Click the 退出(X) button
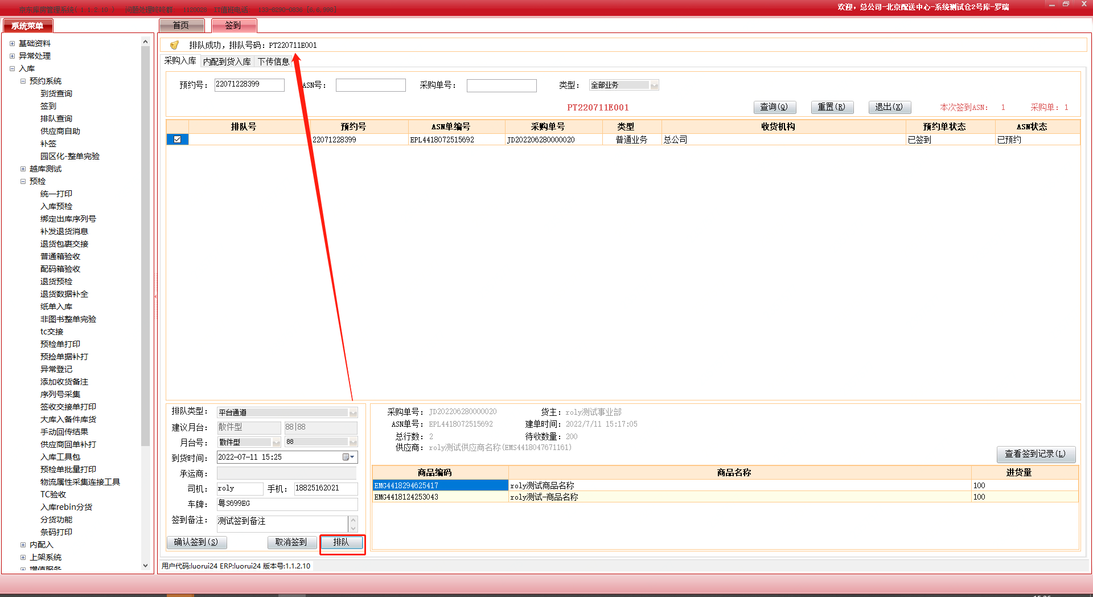Image resolution: width=1093 pixels, height=597 pixels. pyautogui.click(x=889, y=107)
